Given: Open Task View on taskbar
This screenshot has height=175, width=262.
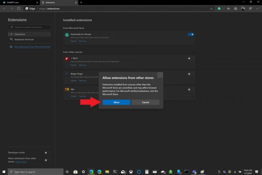Looking at the screenshot, I should coord(67,172).
